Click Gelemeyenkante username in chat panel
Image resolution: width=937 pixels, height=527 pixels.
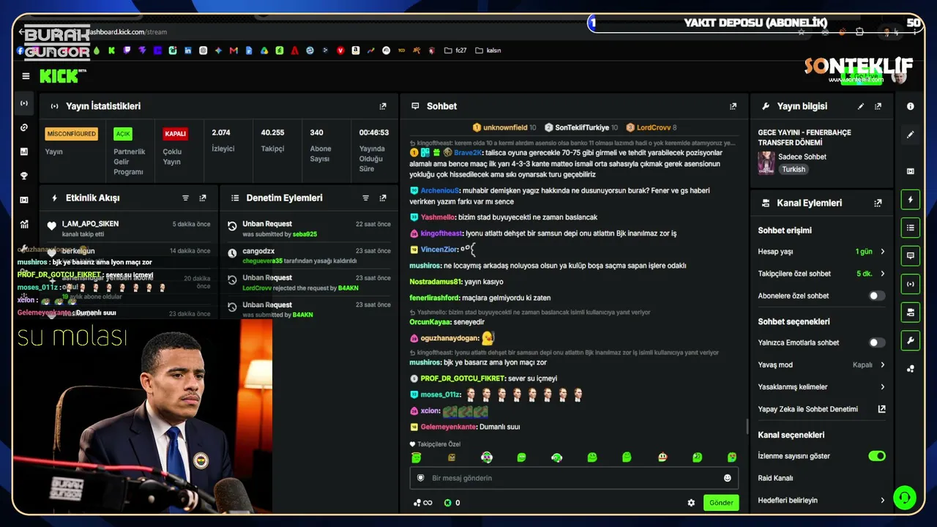click(448, 427)
